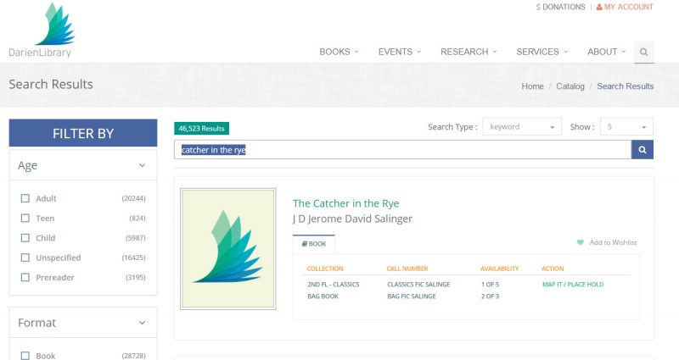Click Catcher in the Rye cover thumbnail
Image resolution: width=679 pixels, height=360 pixels.
pos(228,249)
